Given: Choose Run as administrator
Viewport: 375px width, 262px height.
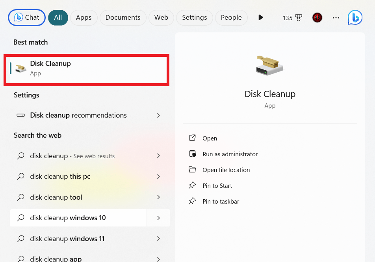Looking at the screenshot, I should 230,154.
